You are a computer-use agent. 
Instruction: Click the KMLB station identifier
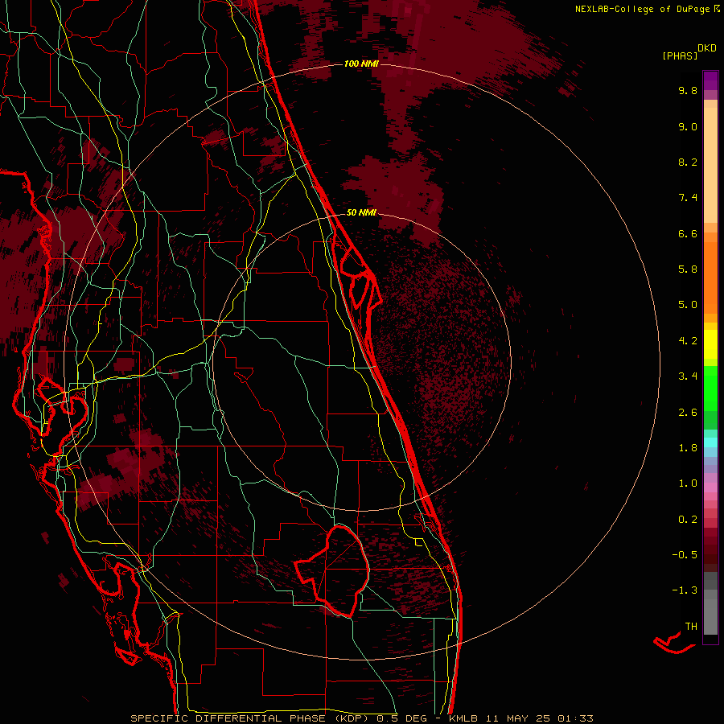pos(463,718)
